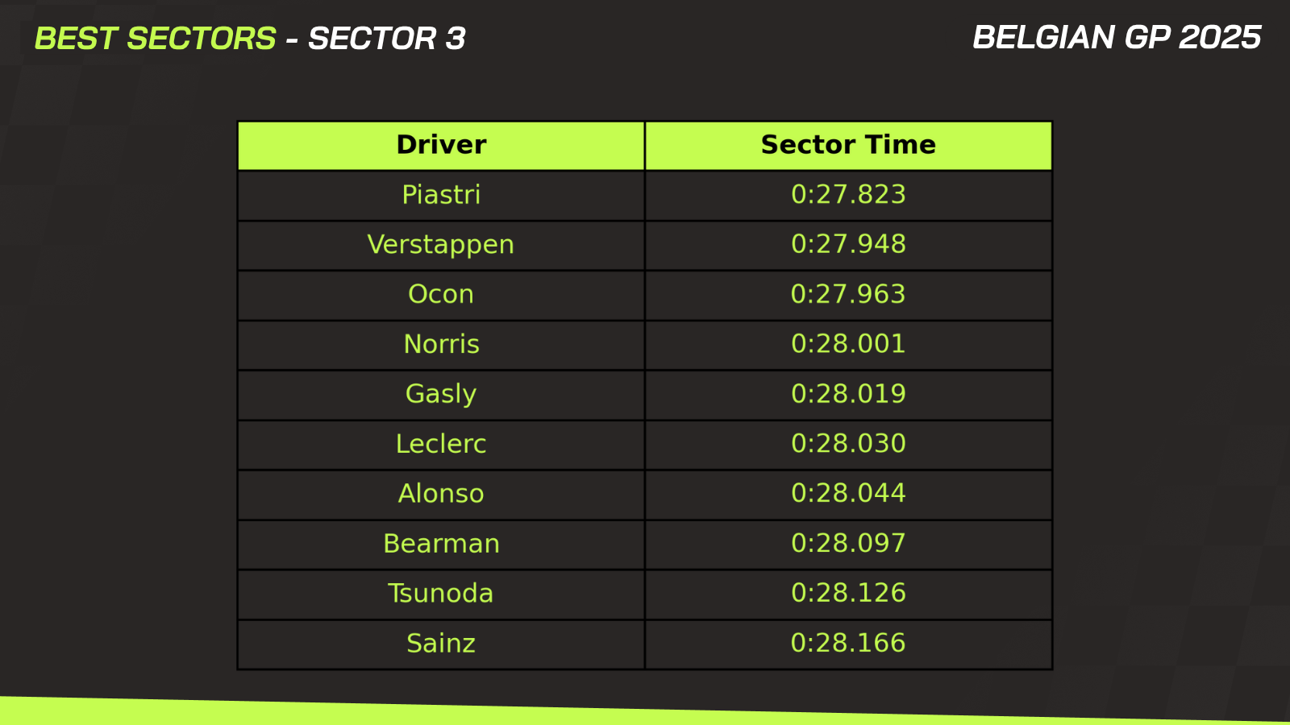This screenshot has width=1290, height=725.
Task: Select the Norris row name
Action: [x=441, y=345]
